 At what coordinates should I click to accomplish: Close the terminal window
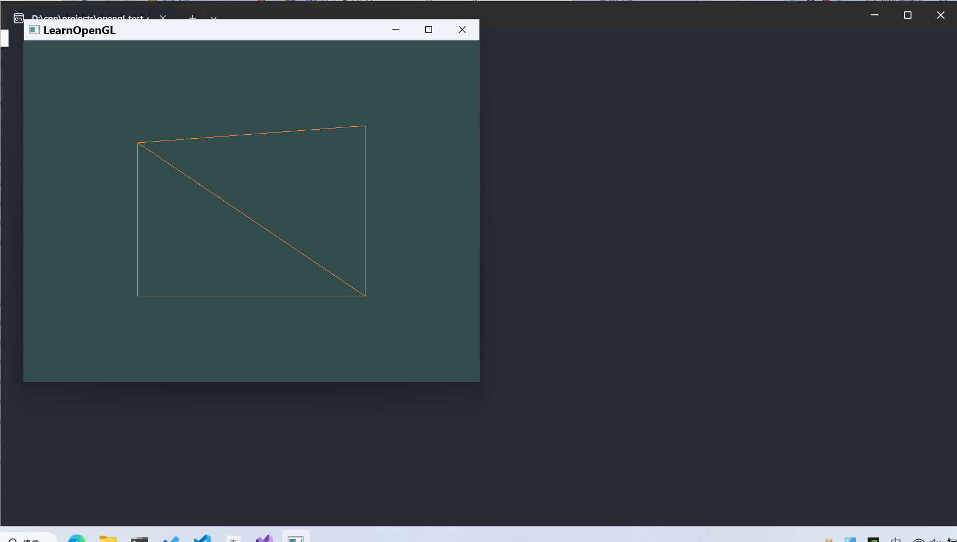coord(940,15)
